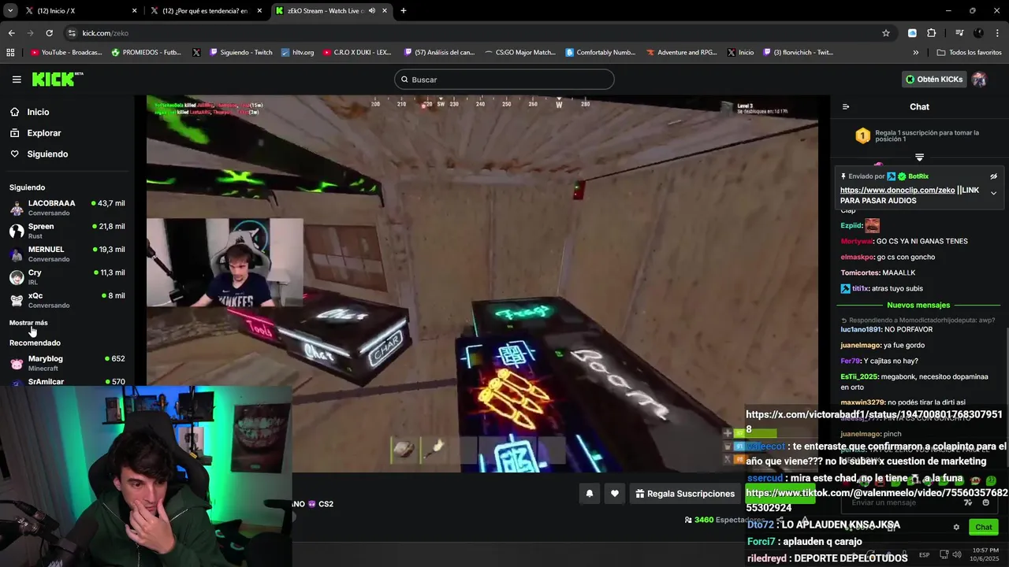
Task: Click the live stream video player
Action: 482,283
